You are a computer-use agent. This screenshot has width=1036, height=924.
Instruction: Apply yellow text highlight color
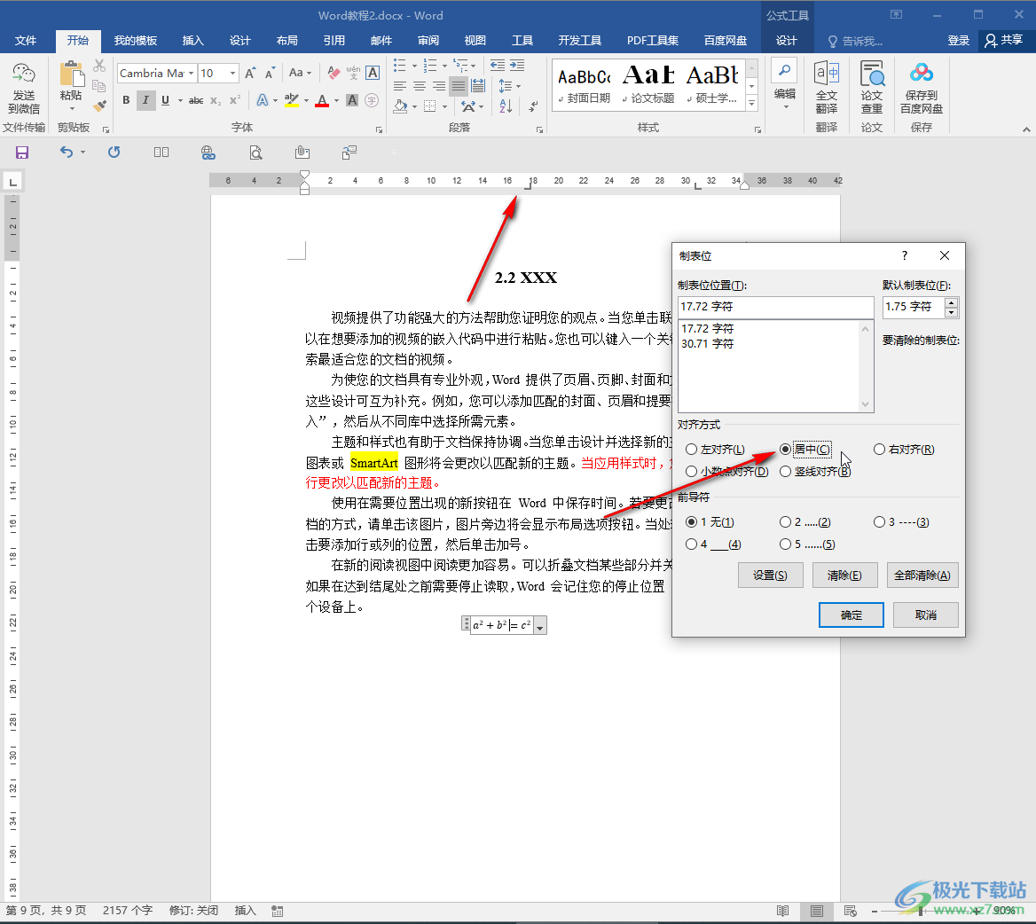(x=291, y=101)
